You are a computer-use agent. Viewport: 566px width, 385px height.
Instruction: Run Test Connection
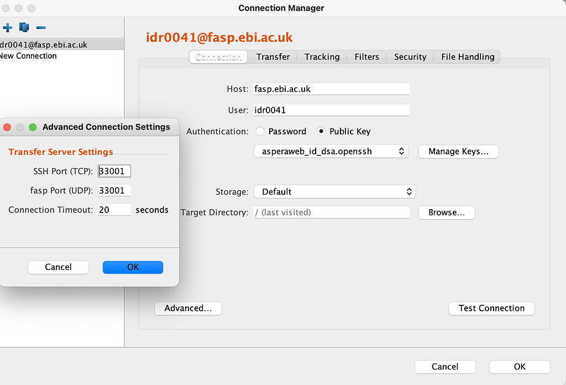pos(491,308)
